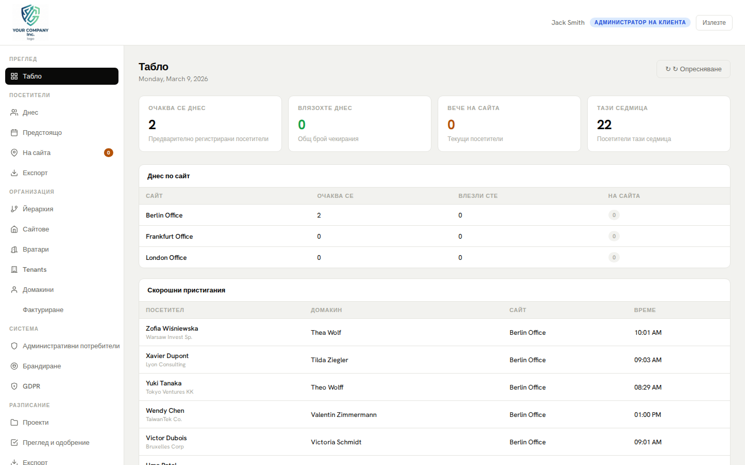The image size is (745, 465).
Task: Select Преглед и одобрение menu item
Action: click(56, 442)
